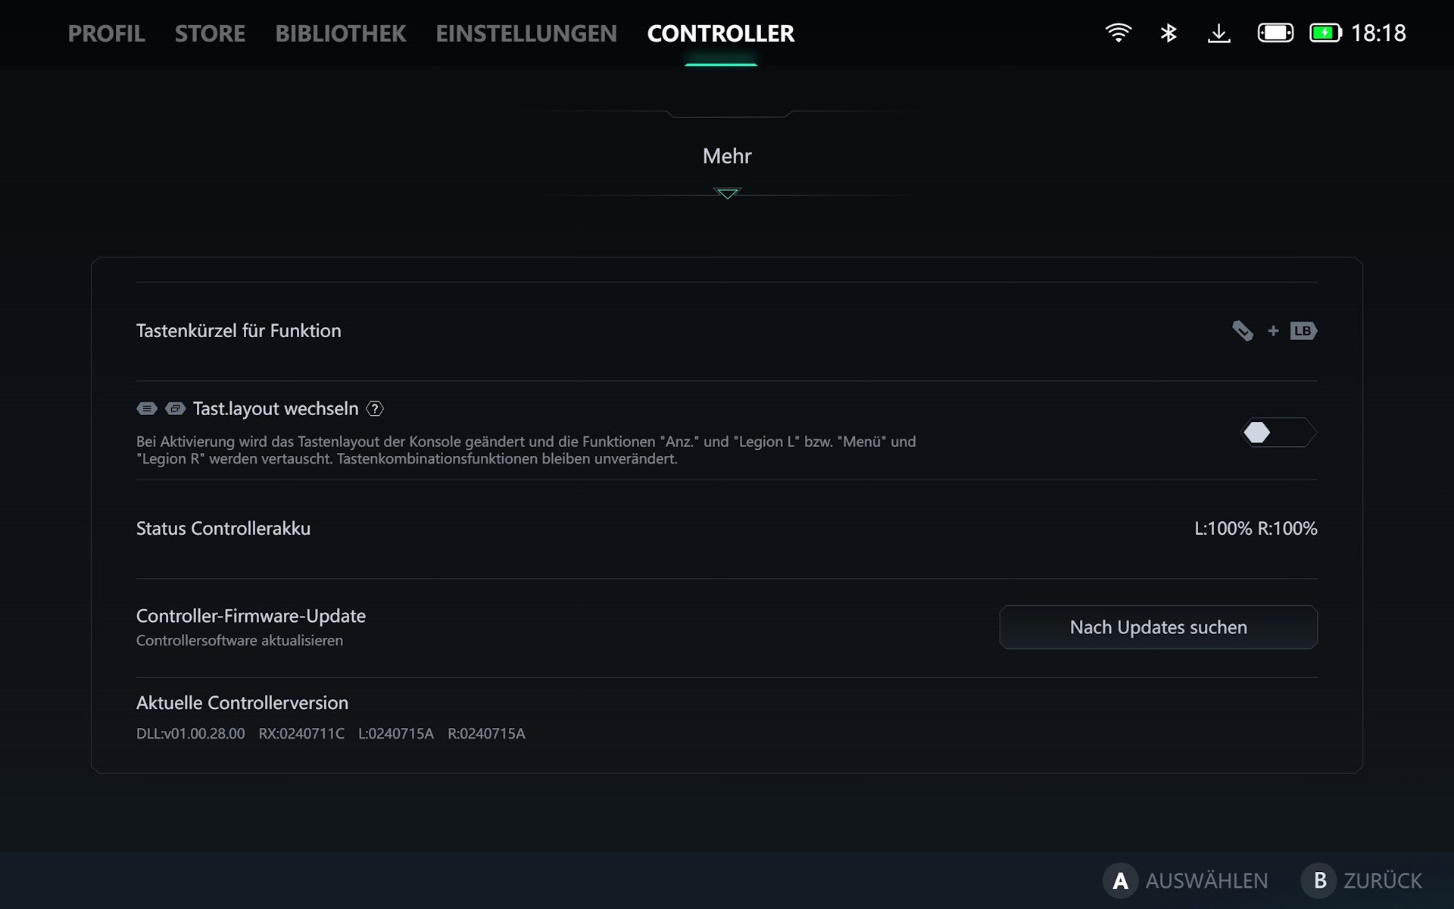Select the CONTROLLER tab
1454x909 pixels.
coord(721,33)
